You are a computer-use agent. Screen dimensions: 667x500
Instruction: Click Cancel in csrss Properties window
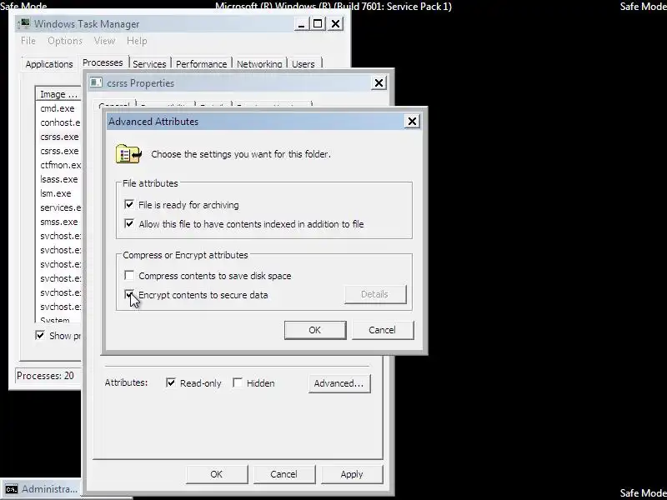283,474
